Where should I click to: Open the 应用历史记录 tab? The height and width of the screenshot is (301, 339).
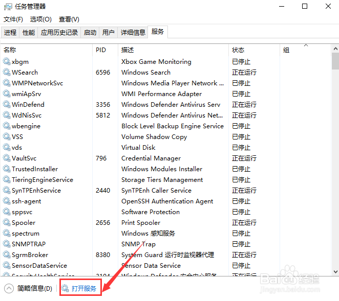click(59, 33)
